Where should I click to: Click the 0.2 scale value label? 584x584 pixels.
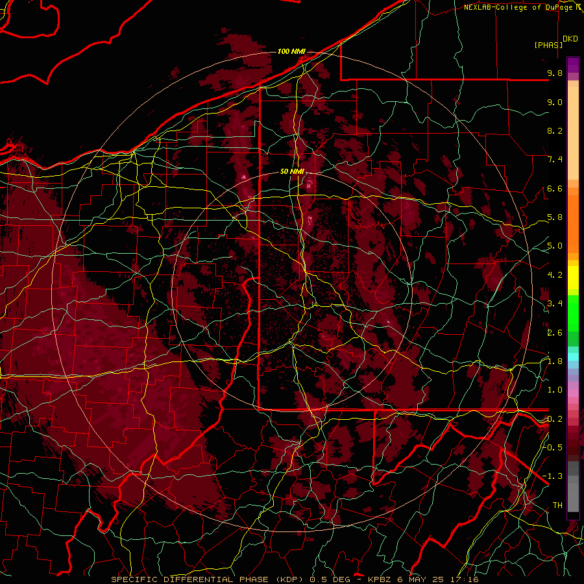555,419
